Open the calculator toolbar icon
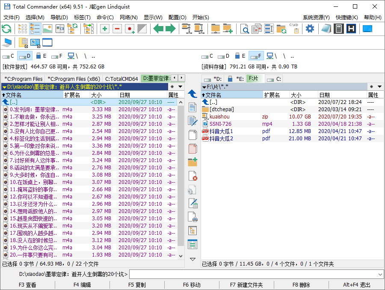Image resolution: width=385 pixels, height=290 pixels. 338,29
